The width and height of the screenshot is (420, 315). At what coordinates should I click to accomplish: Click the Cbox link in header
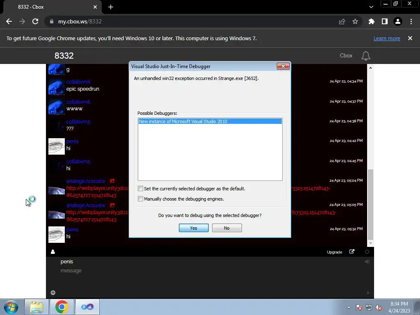346,55
